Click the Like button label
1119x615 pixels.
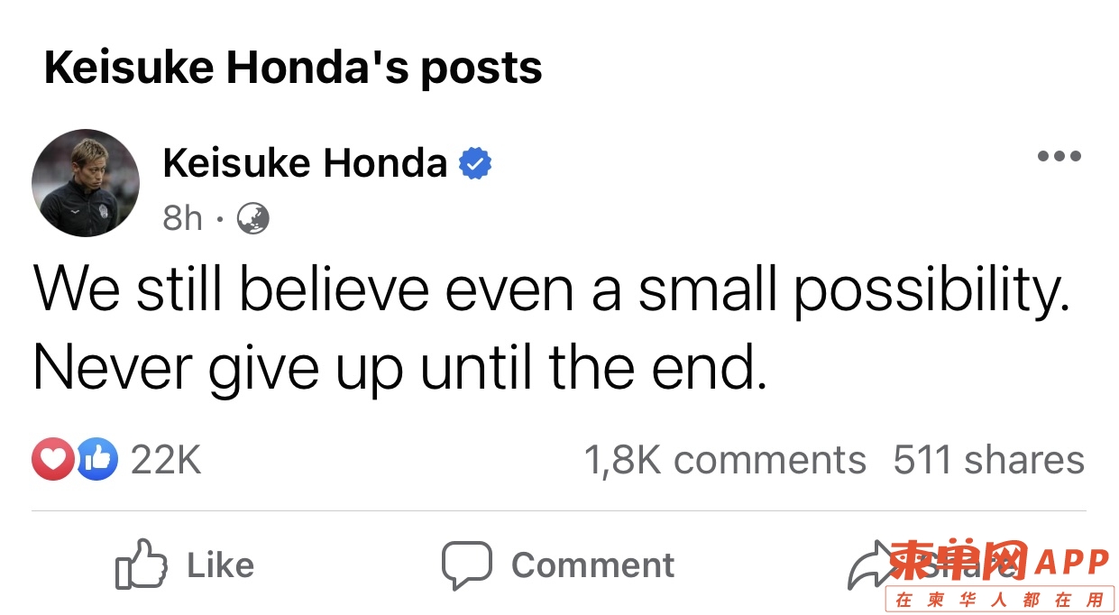(221, 565)
